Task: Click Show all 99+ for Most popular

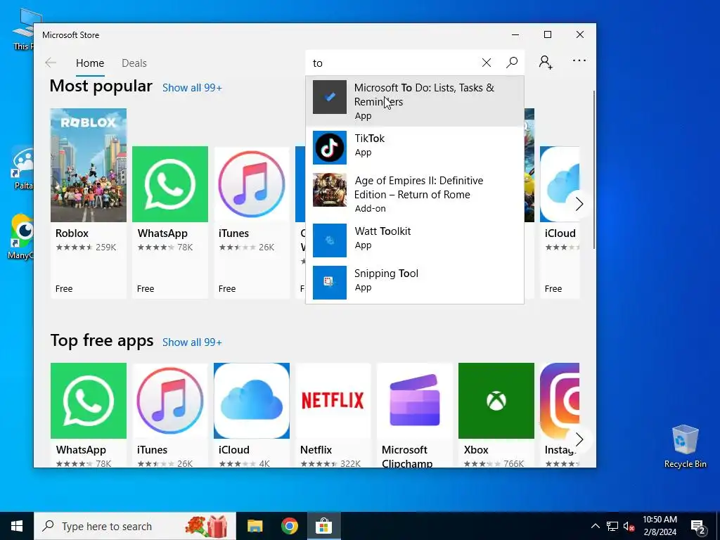Action: tap(192, 88)
